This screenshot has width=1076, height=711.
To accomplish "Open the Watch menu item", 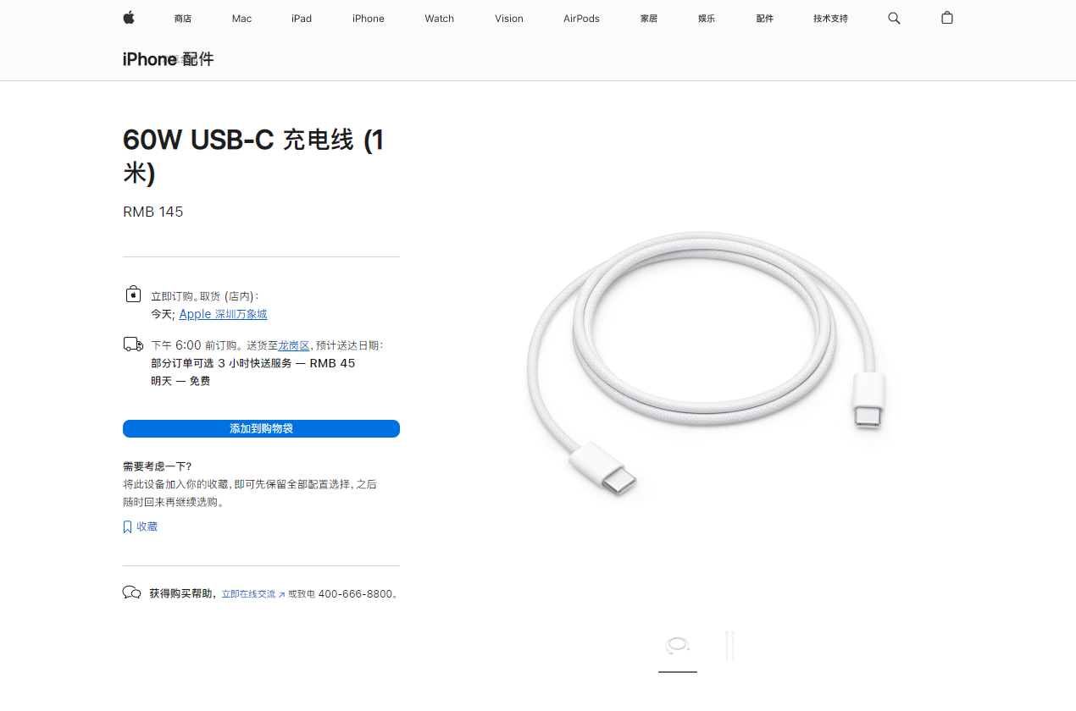I will click(x=440, y=19).
